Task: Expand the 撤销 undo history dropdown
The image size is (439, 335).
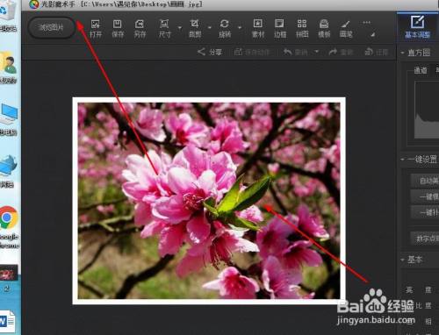Action: pos(317,52)
